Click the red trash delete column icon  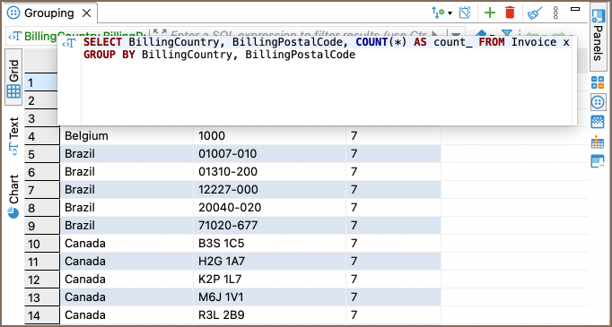click(x=510, y=13)
